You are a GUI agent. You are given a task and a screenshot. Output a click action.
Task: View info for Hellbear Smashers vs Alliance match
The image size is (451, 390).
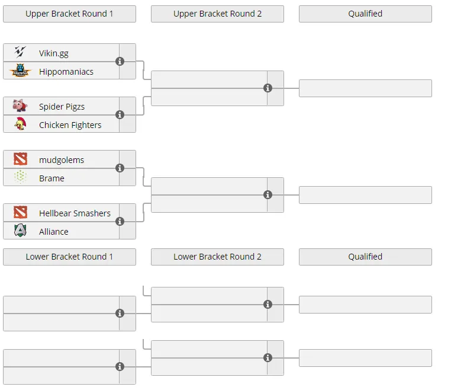point(120,221)
